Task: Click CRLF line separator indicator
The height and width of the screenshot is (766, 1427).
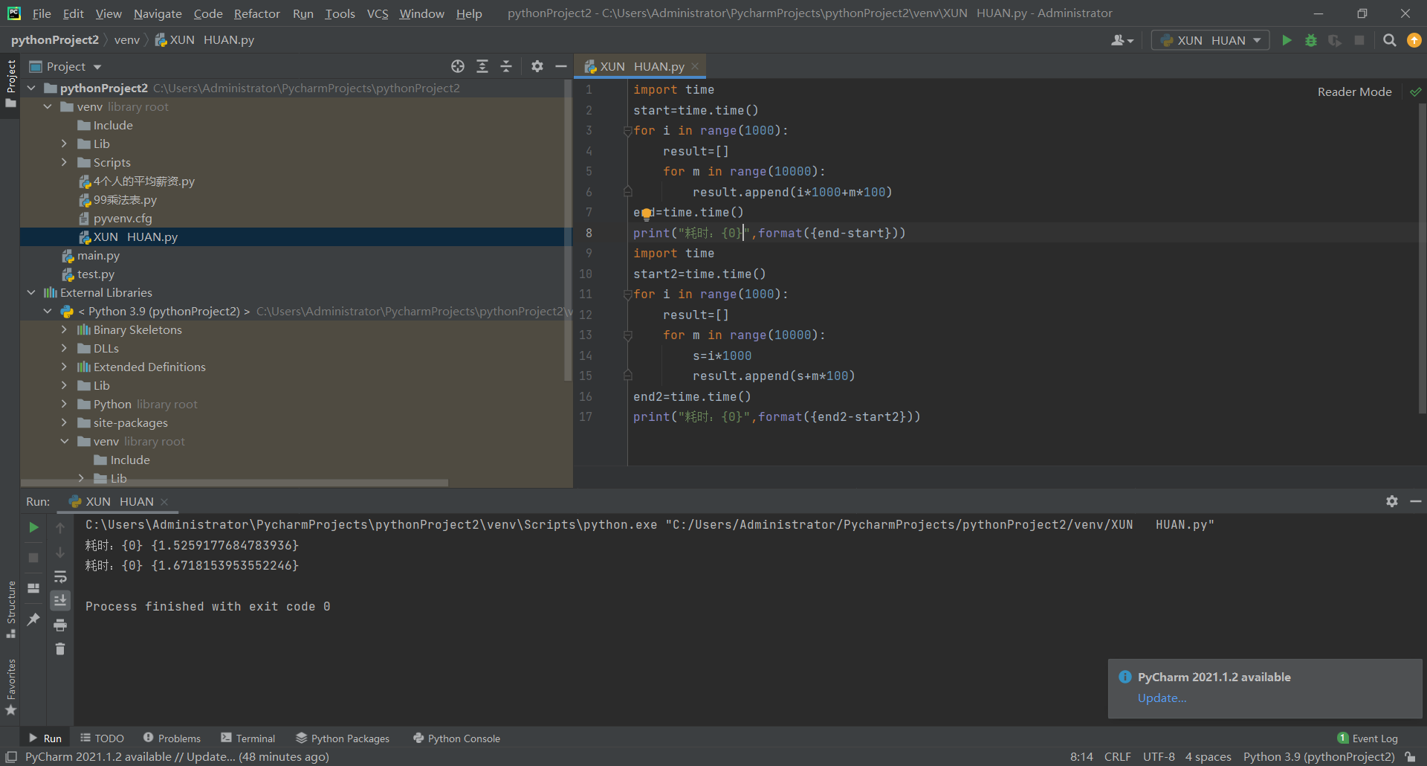Action: pyautogui.click(x=1117, y=756)
